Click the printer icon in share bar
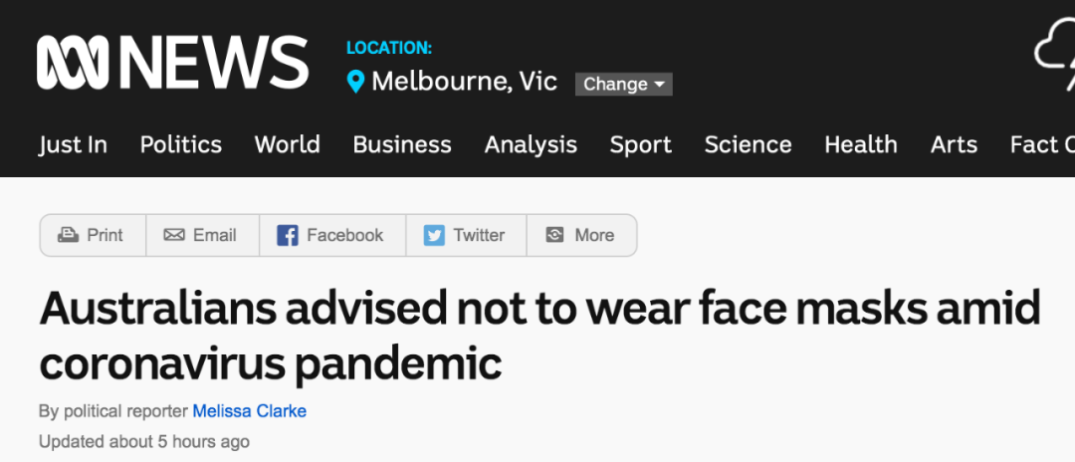 click(x=68, y=235)
